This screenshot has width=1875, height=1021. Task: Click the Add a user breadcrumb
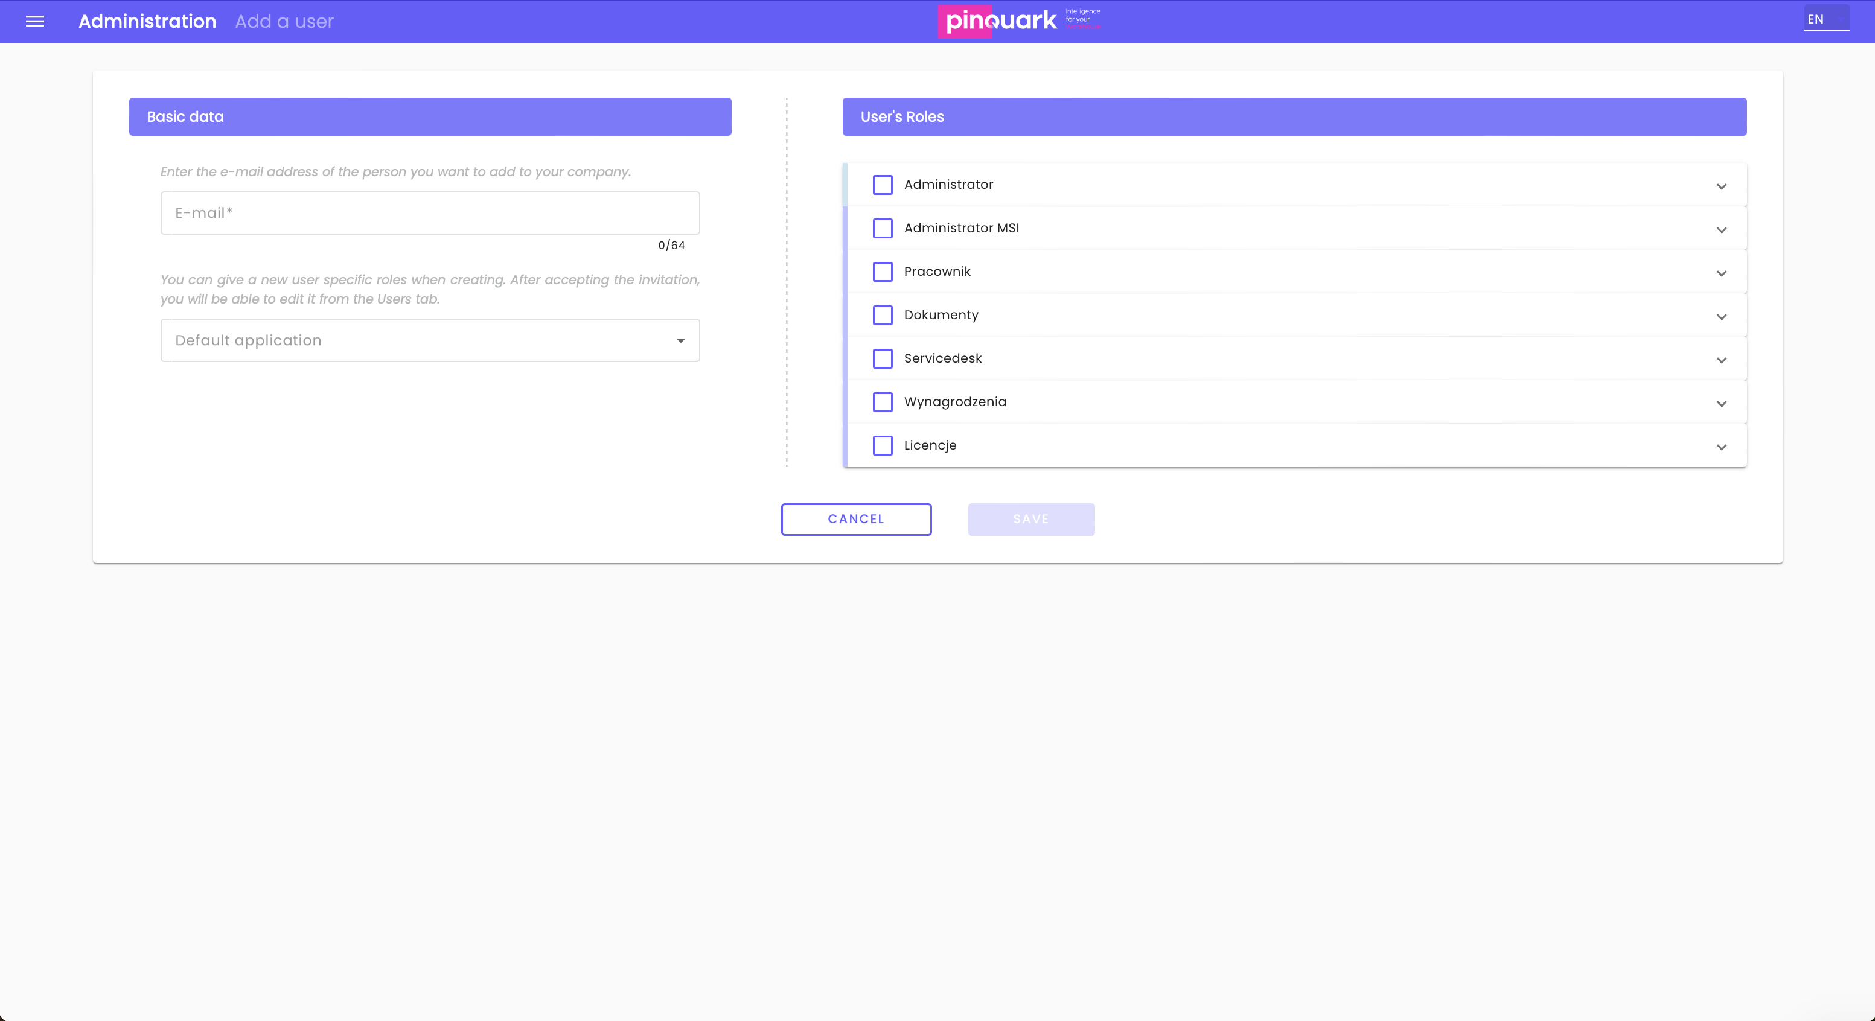(284, 21)
